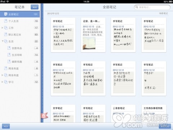Click the search notes input field

click(x=152, y=7)
